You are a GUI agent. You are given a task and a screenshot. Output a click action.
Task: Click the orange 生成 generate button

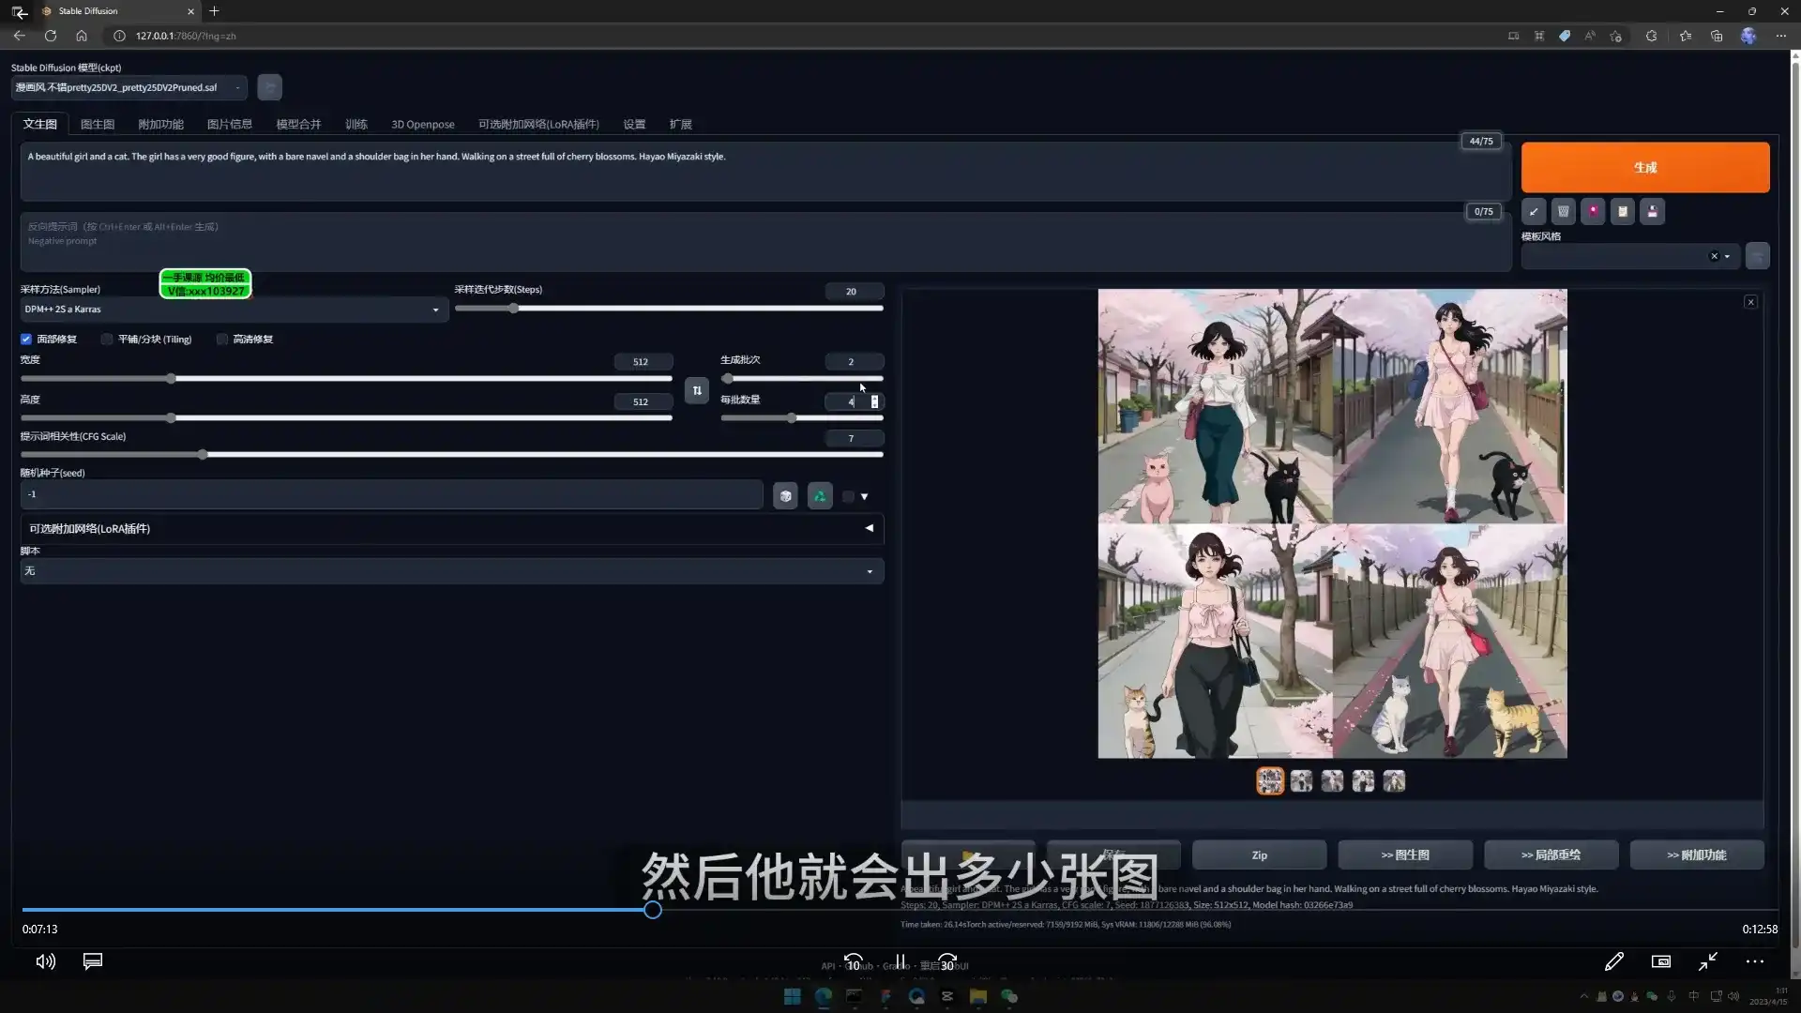[1644, 167]
